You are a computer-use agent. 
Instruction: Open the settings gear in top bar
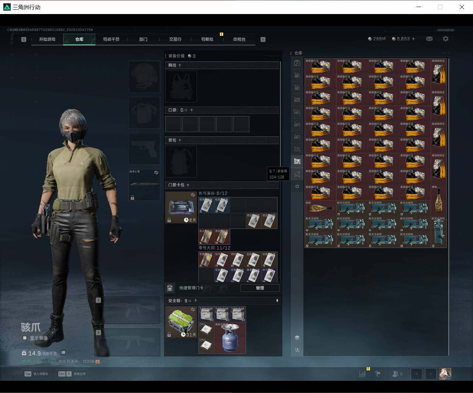pyautogui.click(x=446, y=39)
